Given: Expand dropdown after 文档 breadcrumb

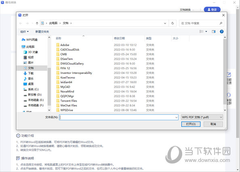Looking at the screenshot, I should (x=71, y=23).
